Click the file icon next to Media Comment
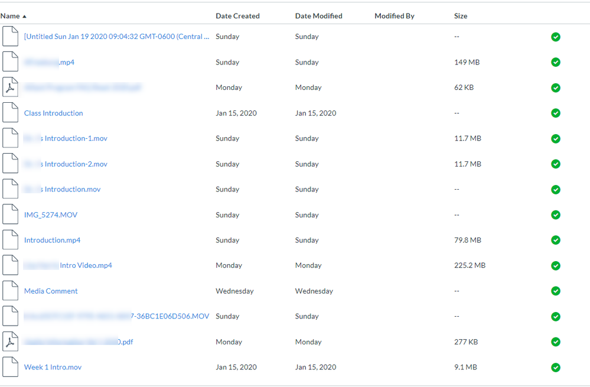This screenshot has width=590, height=387. tap(10, 291)
